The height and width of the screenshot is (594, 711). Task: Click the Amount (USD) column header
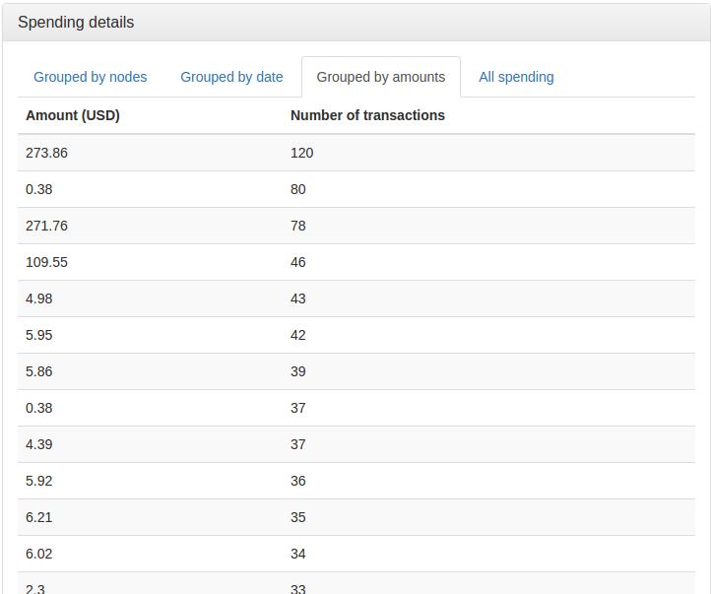73,115
